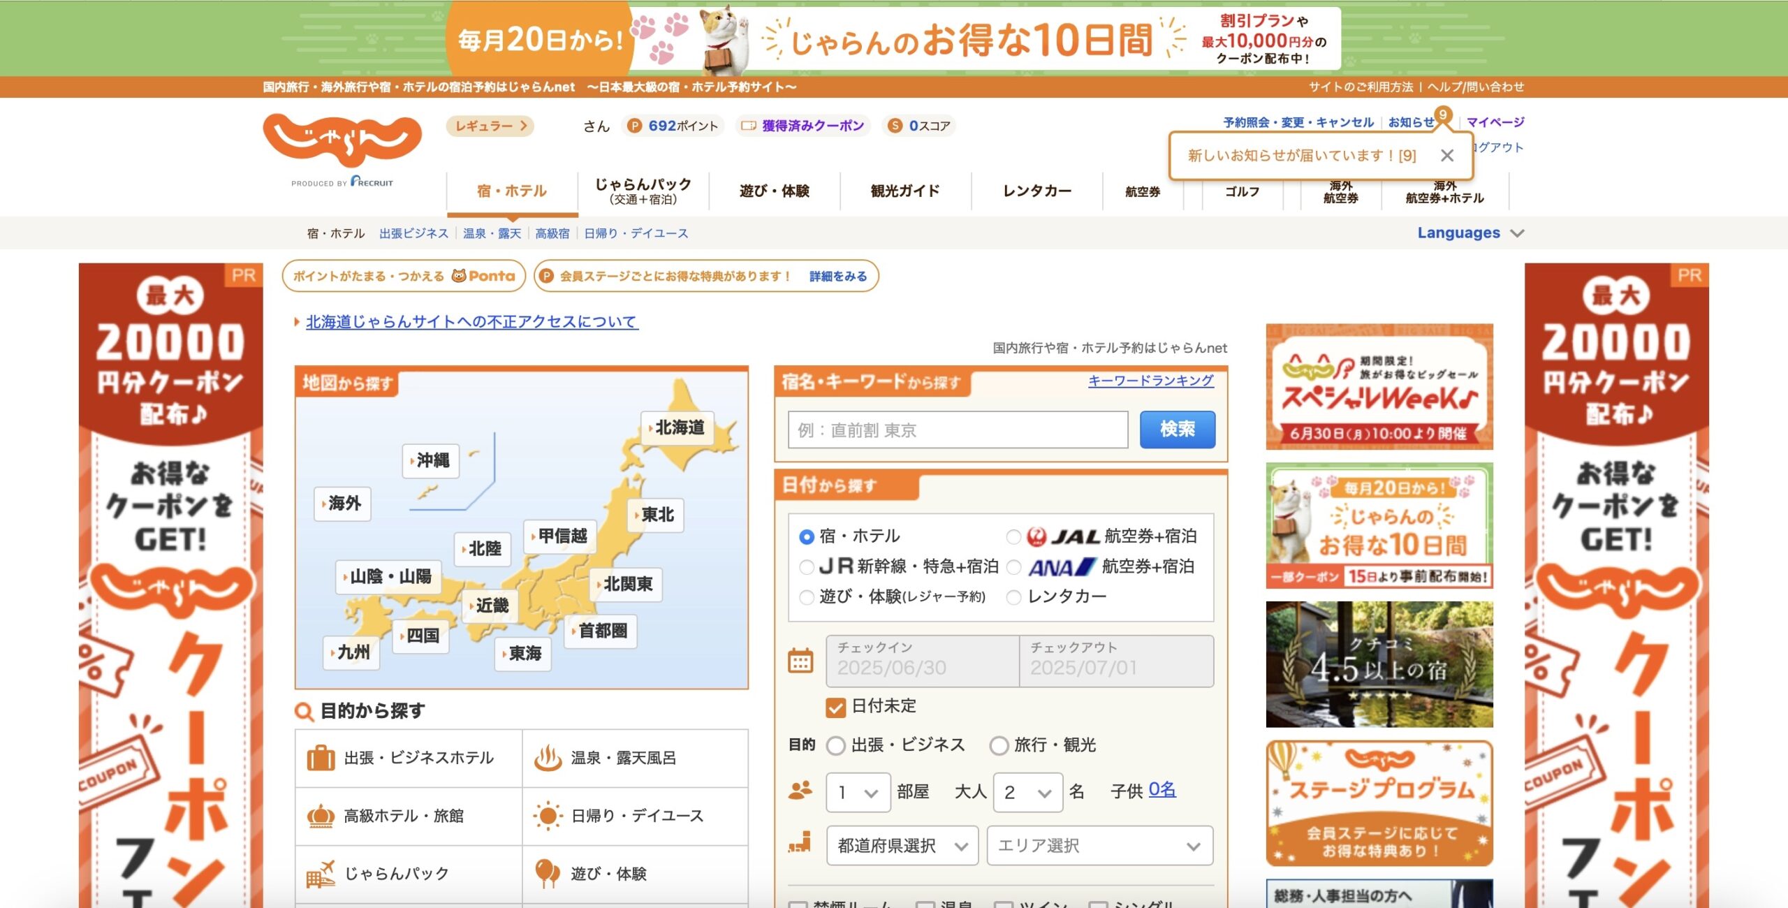This screenshot has width=1788, height=908.
Task: Open the クチコミ4.5以上の宿 banner
Action: click(1379, 664)
